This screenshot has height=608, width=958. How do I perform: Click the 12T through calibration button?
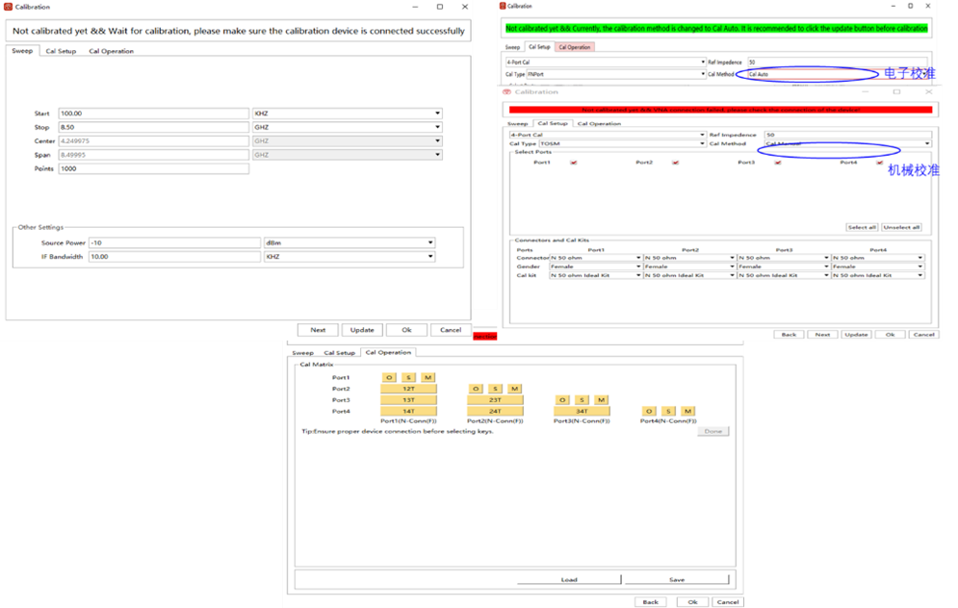point(409,389)
